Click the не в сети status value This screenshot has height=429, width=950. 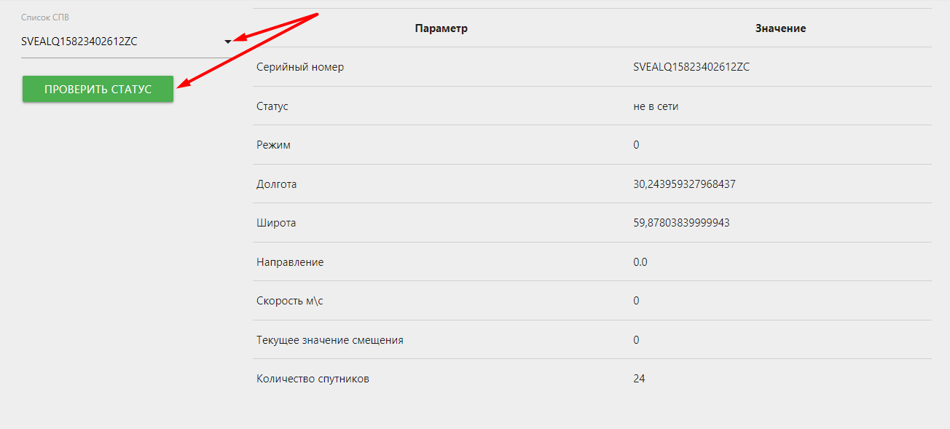[x=656, y=106]
